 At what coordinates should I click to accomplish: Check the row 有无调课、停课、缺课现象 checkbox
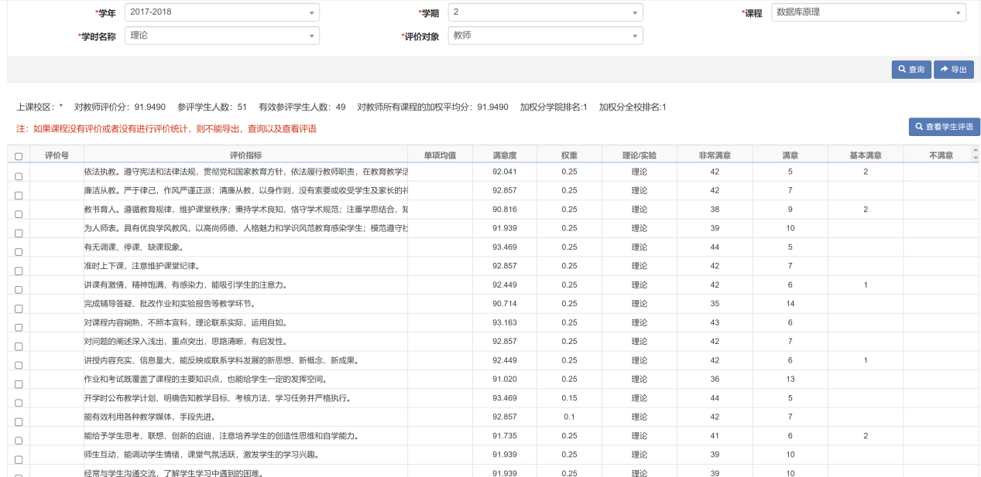[19, 252]
